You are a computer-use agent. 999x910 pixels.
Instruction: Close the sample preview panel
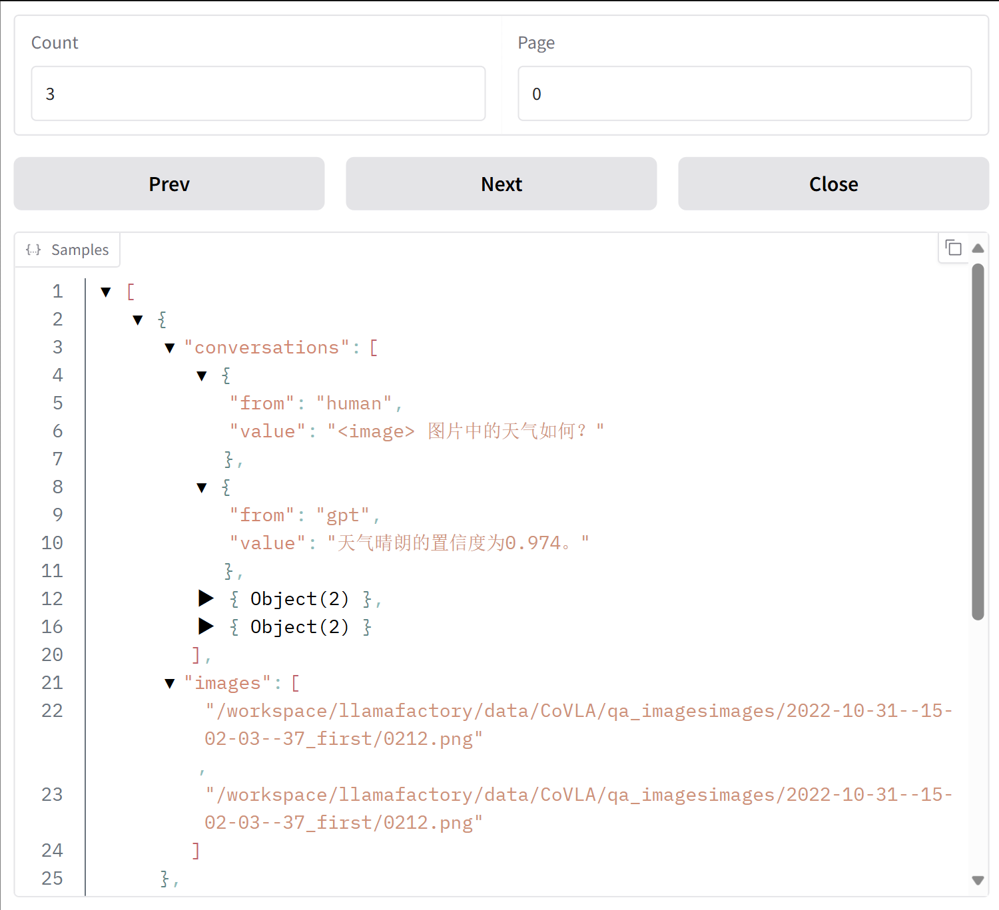click(x=833, y=184)
